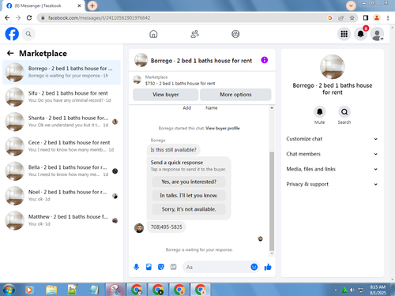Send 'Yes, are you interested?' quick response
The width and height of the screenshot is (395, 296).
pyautogui.click(x=189, y=182)
